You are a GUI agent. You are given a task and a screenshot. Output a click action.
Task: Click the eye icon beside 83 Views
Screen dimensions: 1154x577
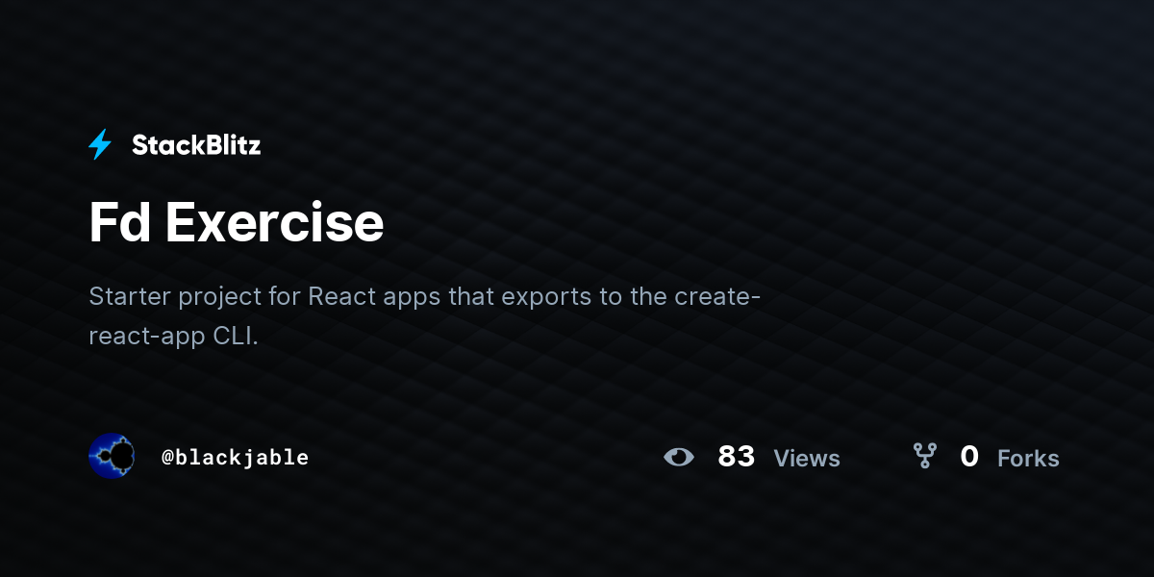[679, 457]
